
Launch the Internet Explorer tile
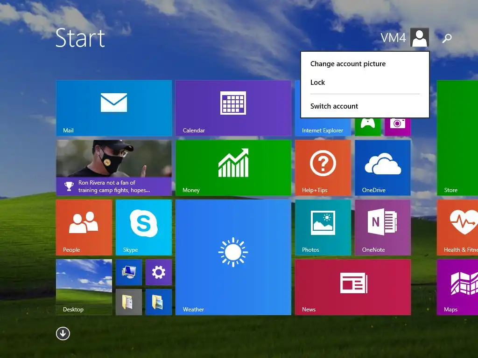click(323, 127)
